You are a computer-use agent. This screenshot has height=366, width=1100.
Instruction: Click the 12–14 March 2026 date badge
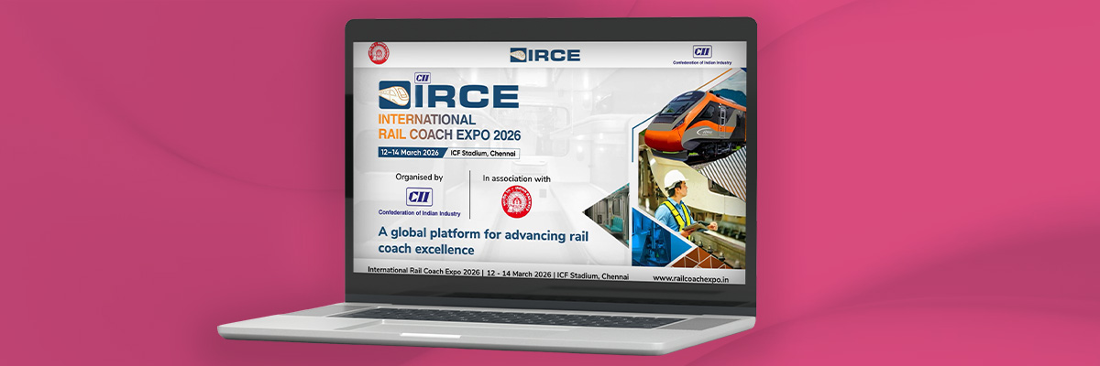(x=412, y=152)
